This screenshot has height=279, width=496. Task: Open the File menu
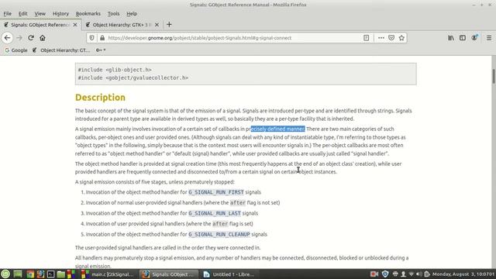(x=7, y=14)
